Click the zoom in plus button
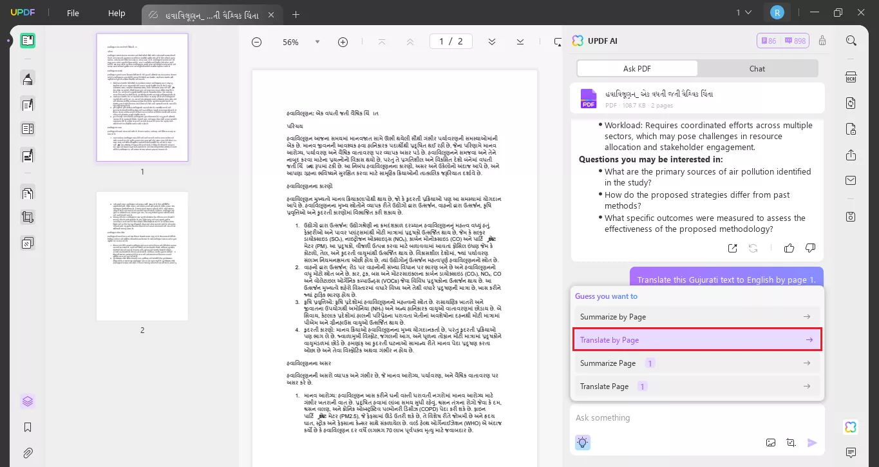The image size is (879, 467). [343, 42]
